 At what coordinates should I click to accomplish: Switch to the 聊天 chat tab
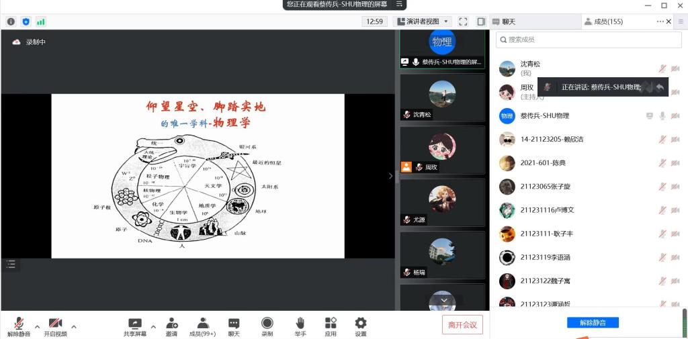[509, 21]
